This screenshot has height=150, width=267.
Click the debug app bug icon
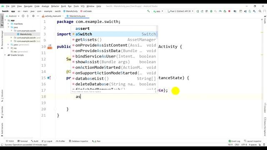(211, 11)
